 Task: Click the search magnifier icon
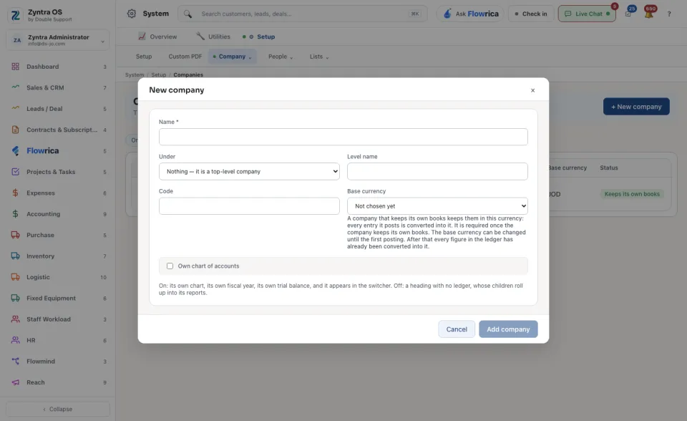(x=187, y=14)
